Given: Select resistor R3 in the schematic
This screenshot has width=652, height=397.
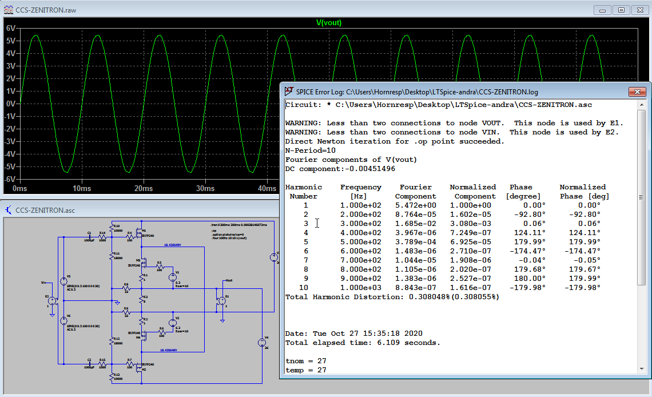Looking at the screenshot, I should point(141,299).
